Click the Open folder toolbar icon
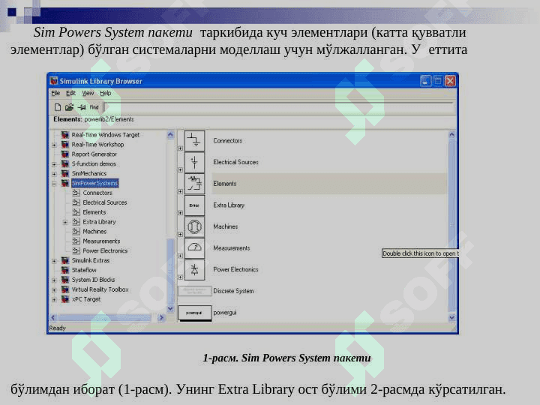 tap(70, 107)
